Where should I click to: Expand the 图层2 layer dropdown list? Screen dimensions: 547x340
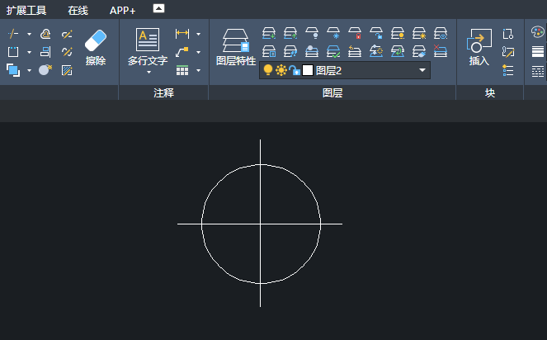(x=422, y=70)
